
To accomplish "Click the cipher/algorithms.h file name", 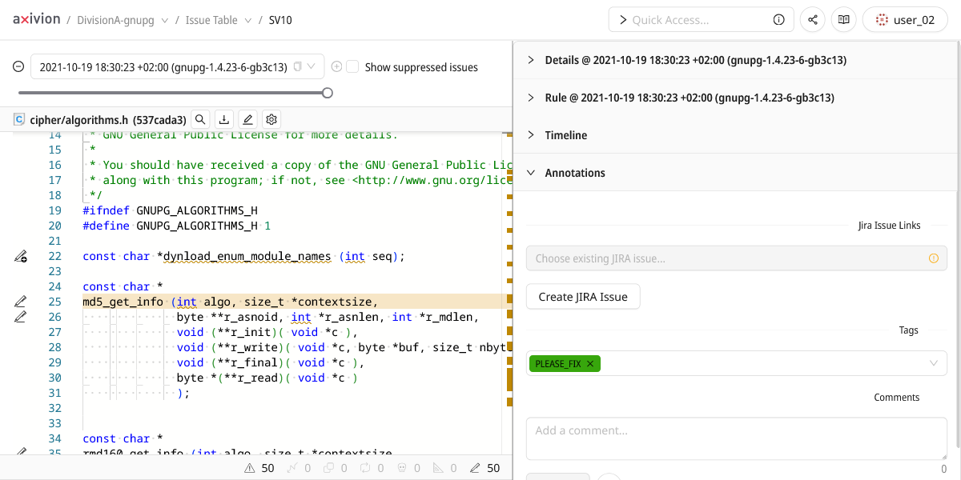I will [79, 120].
